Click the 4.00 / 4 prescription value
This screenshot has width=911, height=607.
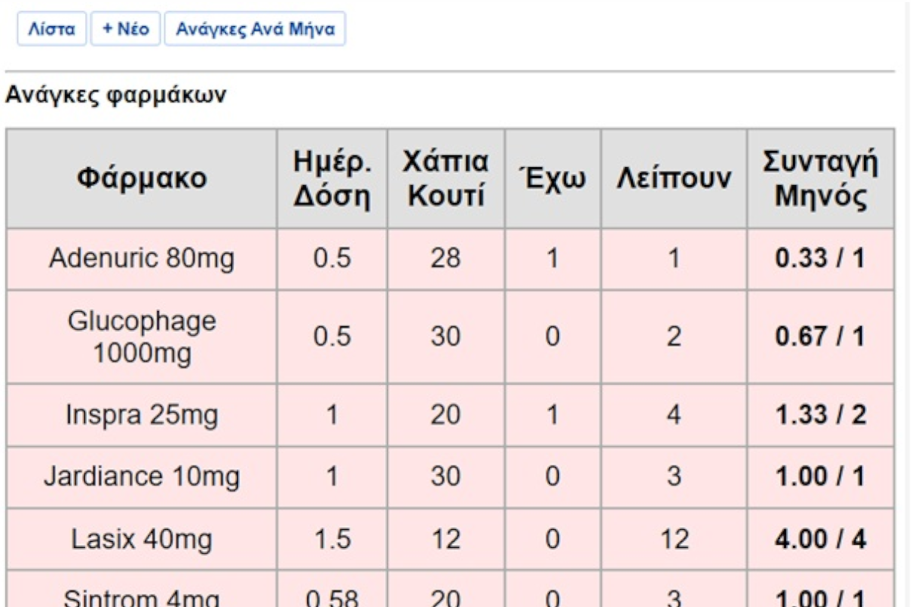(x=820, y=539)
